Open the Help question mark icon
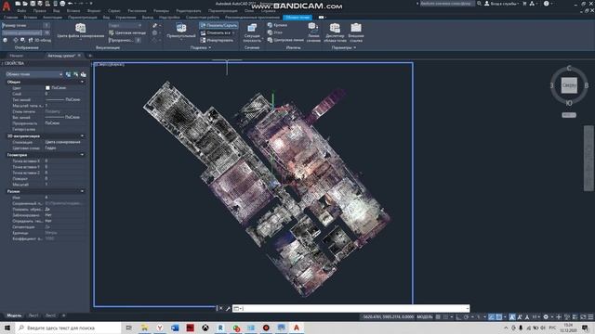This screenshot has height=334, width=595. coord(546,4)
